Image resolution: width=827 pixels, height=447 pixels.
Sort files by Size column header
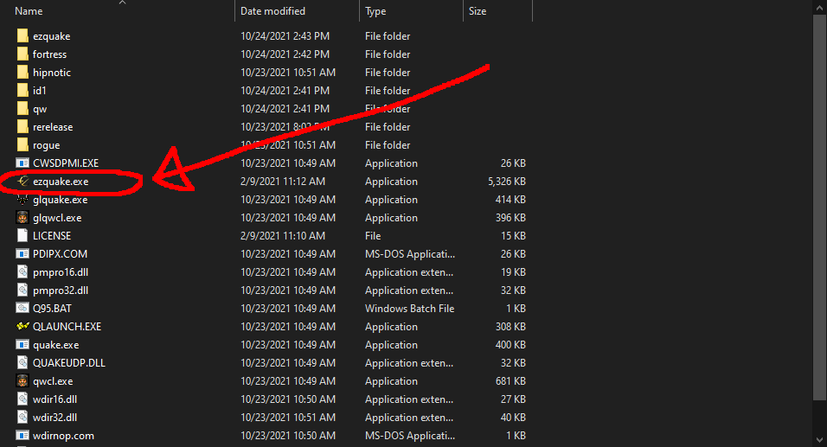(478, 11)
